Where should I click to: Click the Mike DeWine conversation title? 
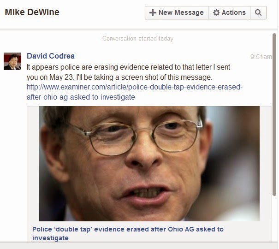pos(32,12)
